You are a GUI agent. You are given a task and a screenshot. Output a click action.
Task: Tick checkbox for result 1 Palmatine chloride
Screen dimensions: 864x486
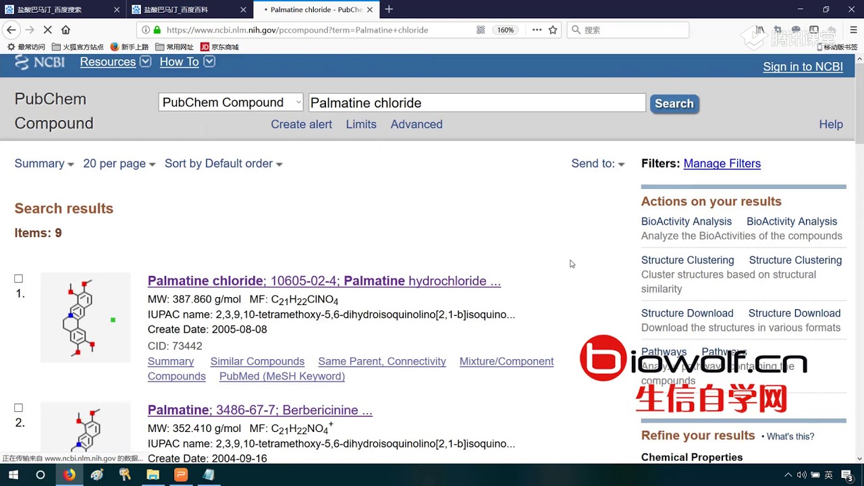(x=19, y=279)
